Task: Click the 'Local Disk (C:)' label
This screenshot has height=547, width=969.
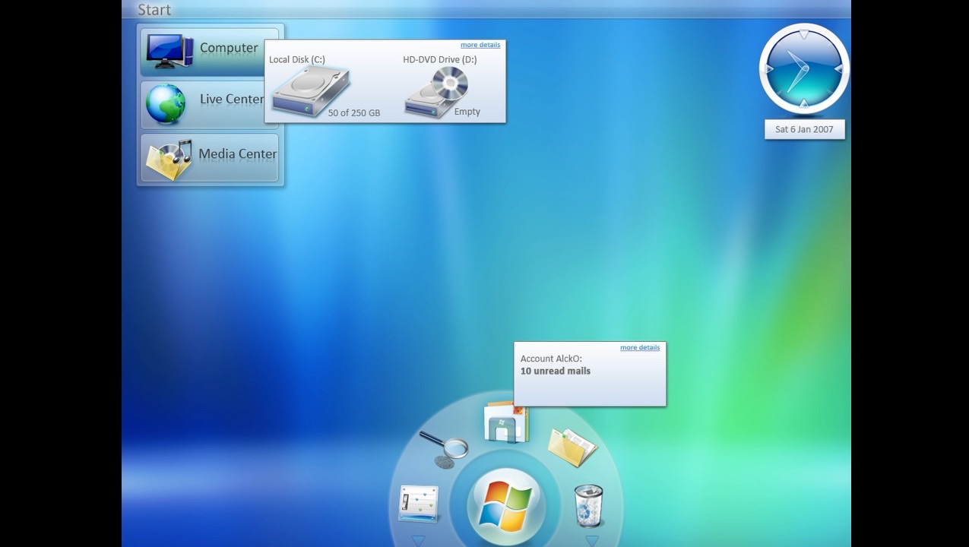Action: click(297, 59)
